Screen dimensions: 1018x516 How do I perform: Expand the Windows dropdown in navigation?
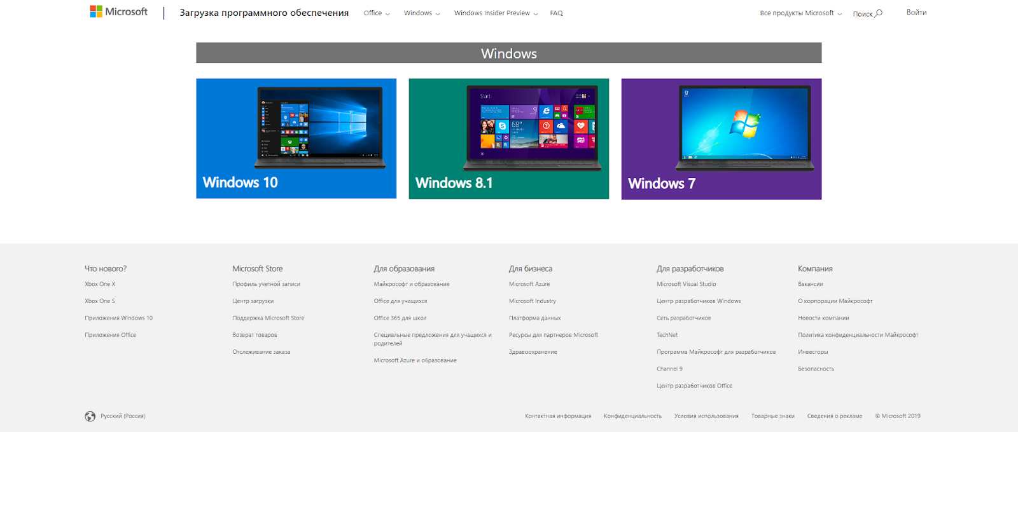pyautogui.click(x=422, y=13)
